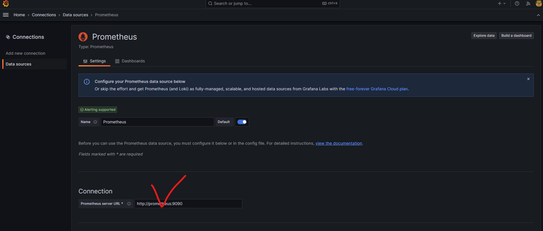
Task: Switch to the Settings tab
Action: [94, 61]
